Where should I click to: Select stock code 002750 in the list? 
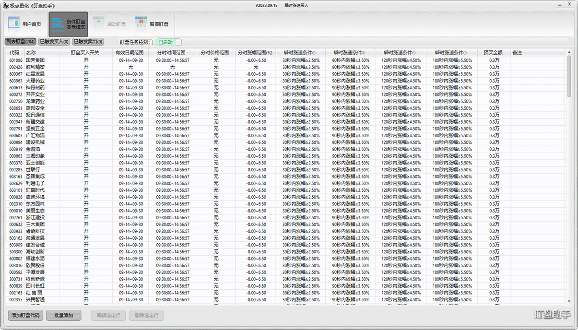click(16, 102)
